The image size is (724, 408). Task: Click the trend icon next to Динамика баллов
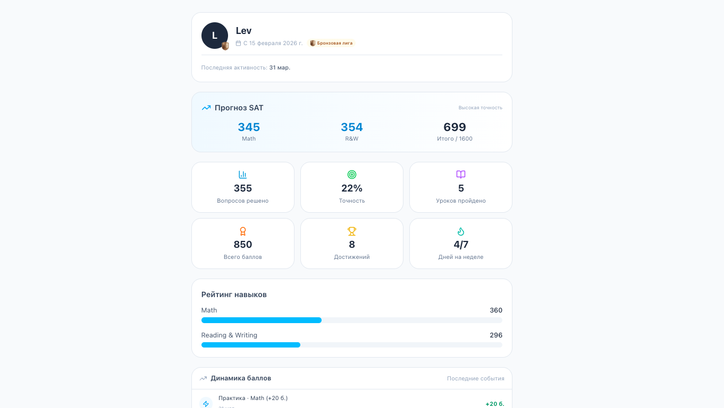(203, 378)
